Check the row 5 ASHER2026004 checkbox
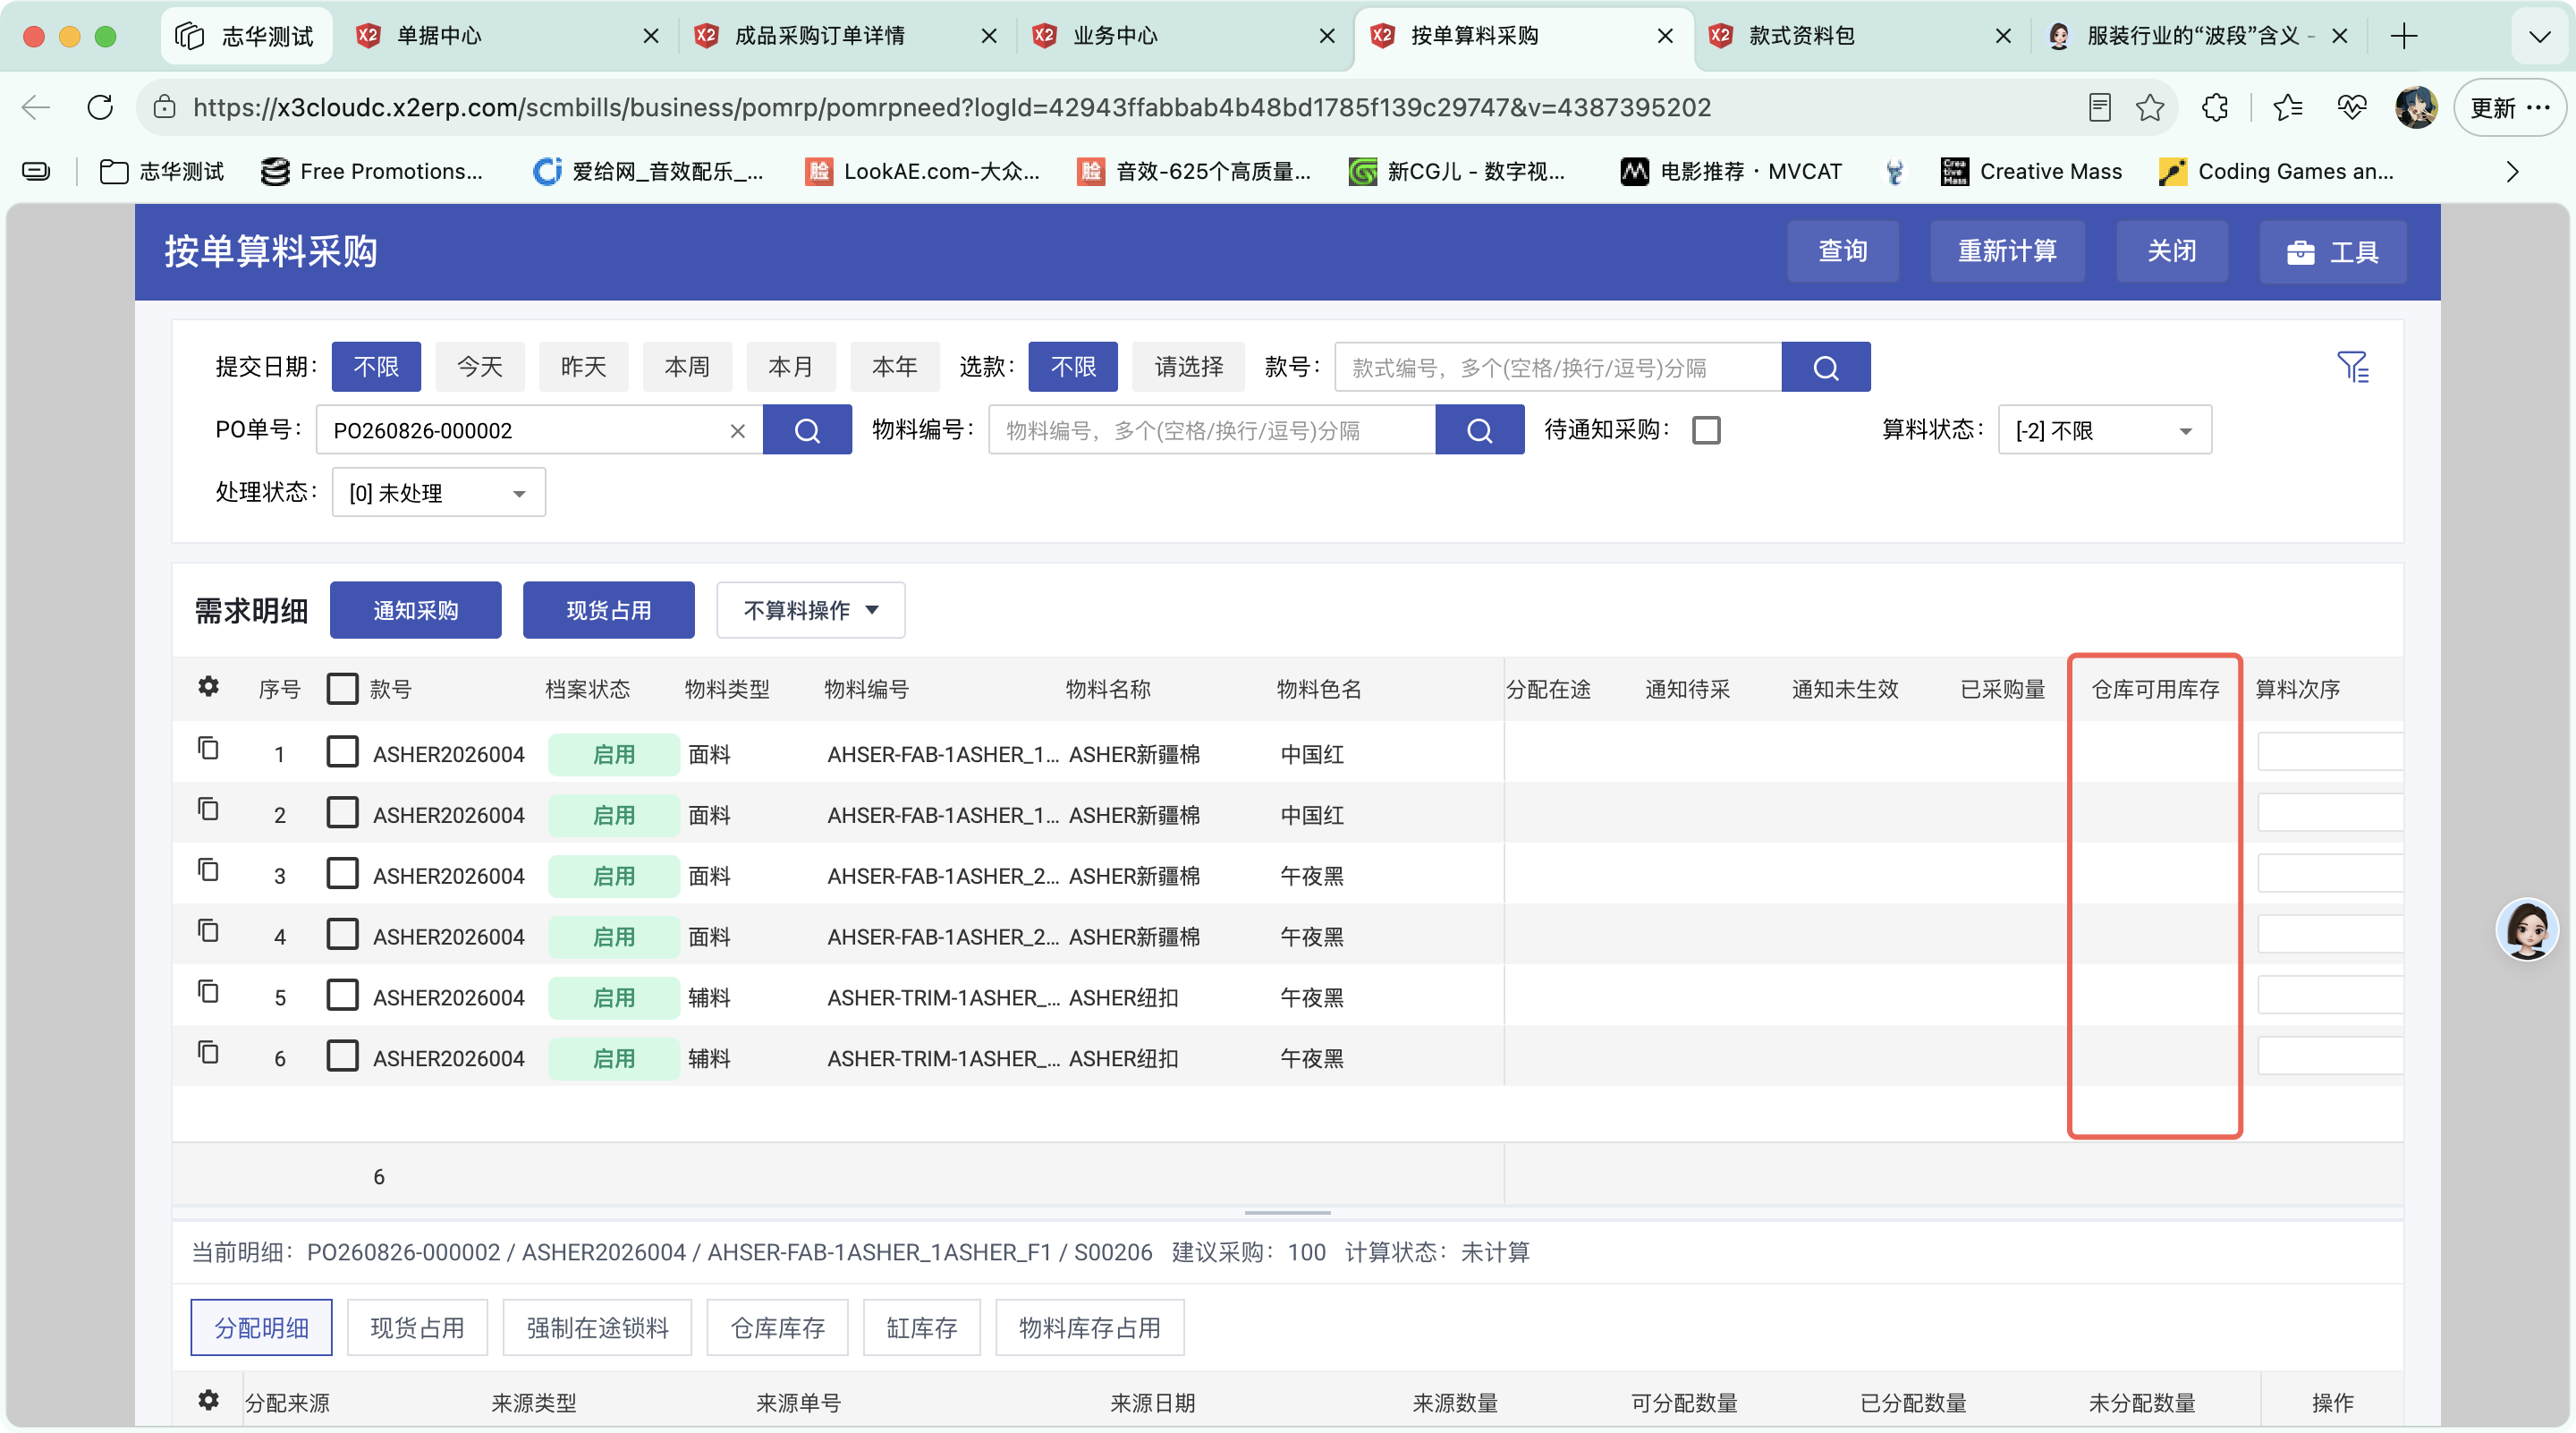This screenshot has height=1433, width=2576. point(342,996)
